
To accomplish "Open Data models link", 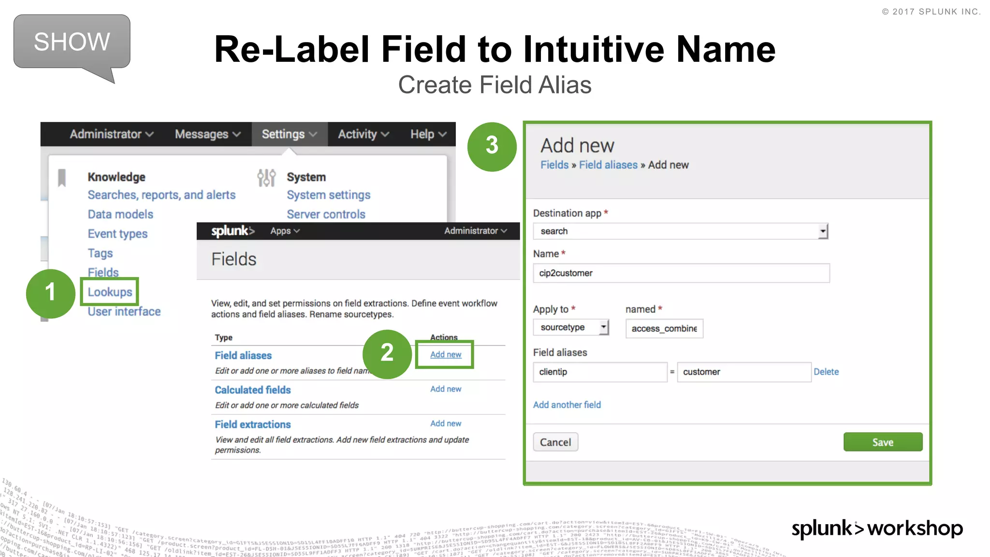I will (x=120, y=214).
